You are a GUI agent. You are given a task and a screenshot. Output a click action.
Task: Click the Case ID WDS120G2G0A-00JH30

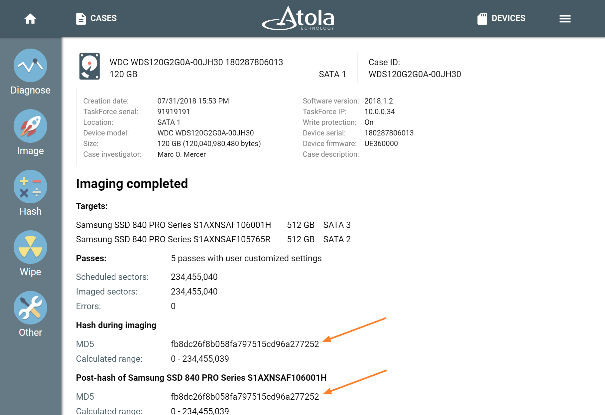pyautogui.click(x=415, y=74)
